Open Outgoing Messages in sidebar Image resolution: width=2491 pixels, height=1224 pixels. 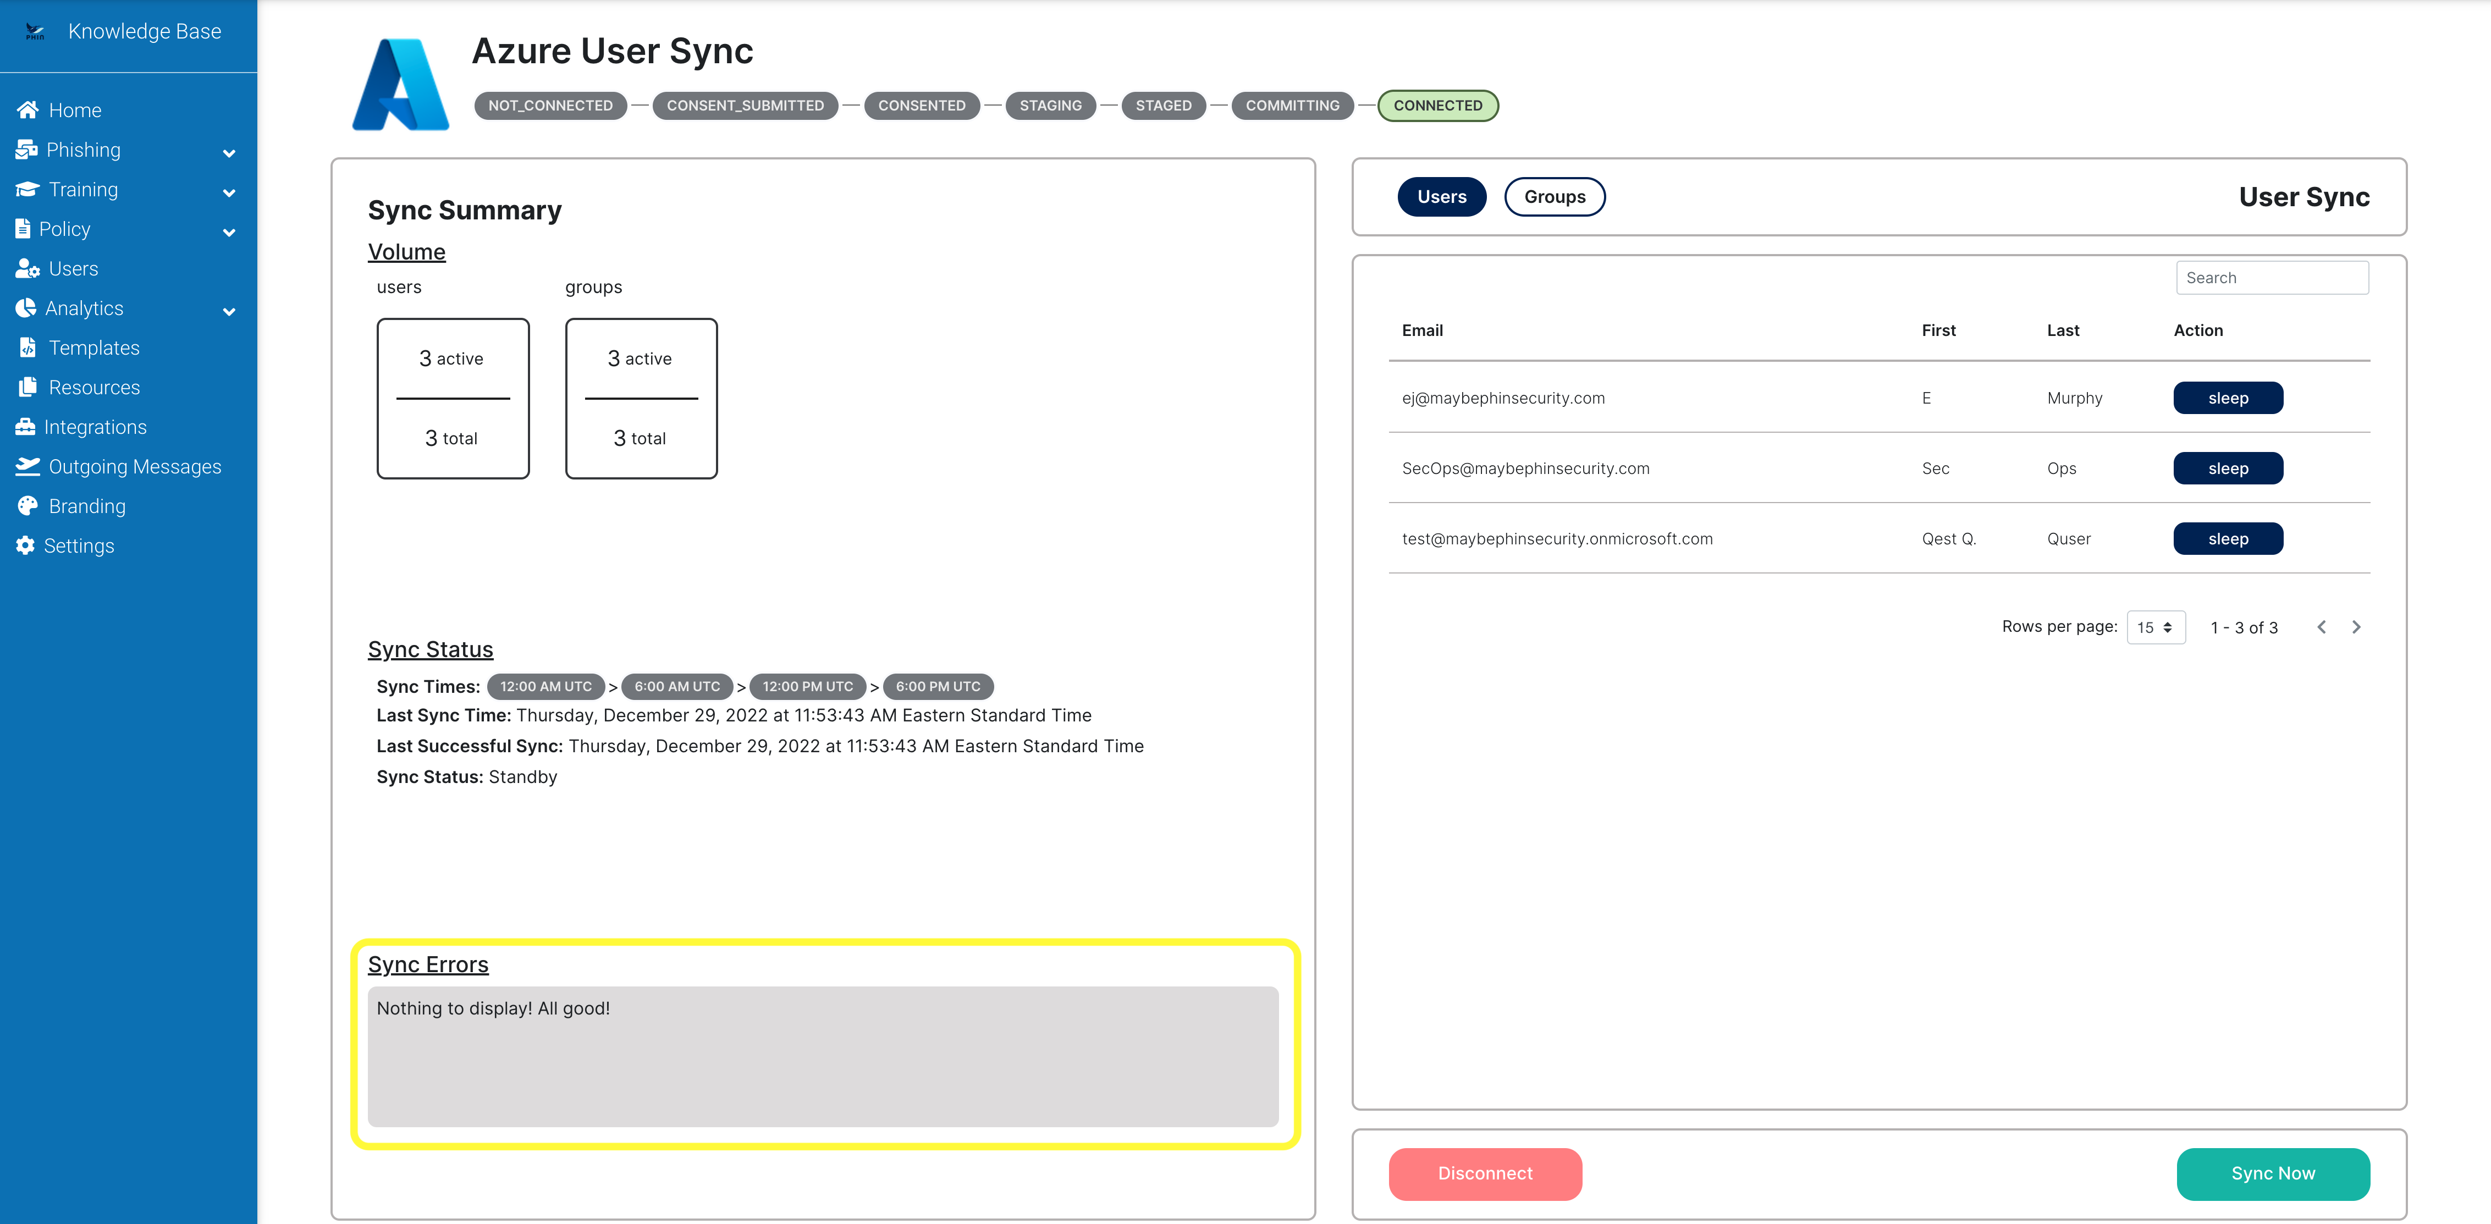pos(135,467)
